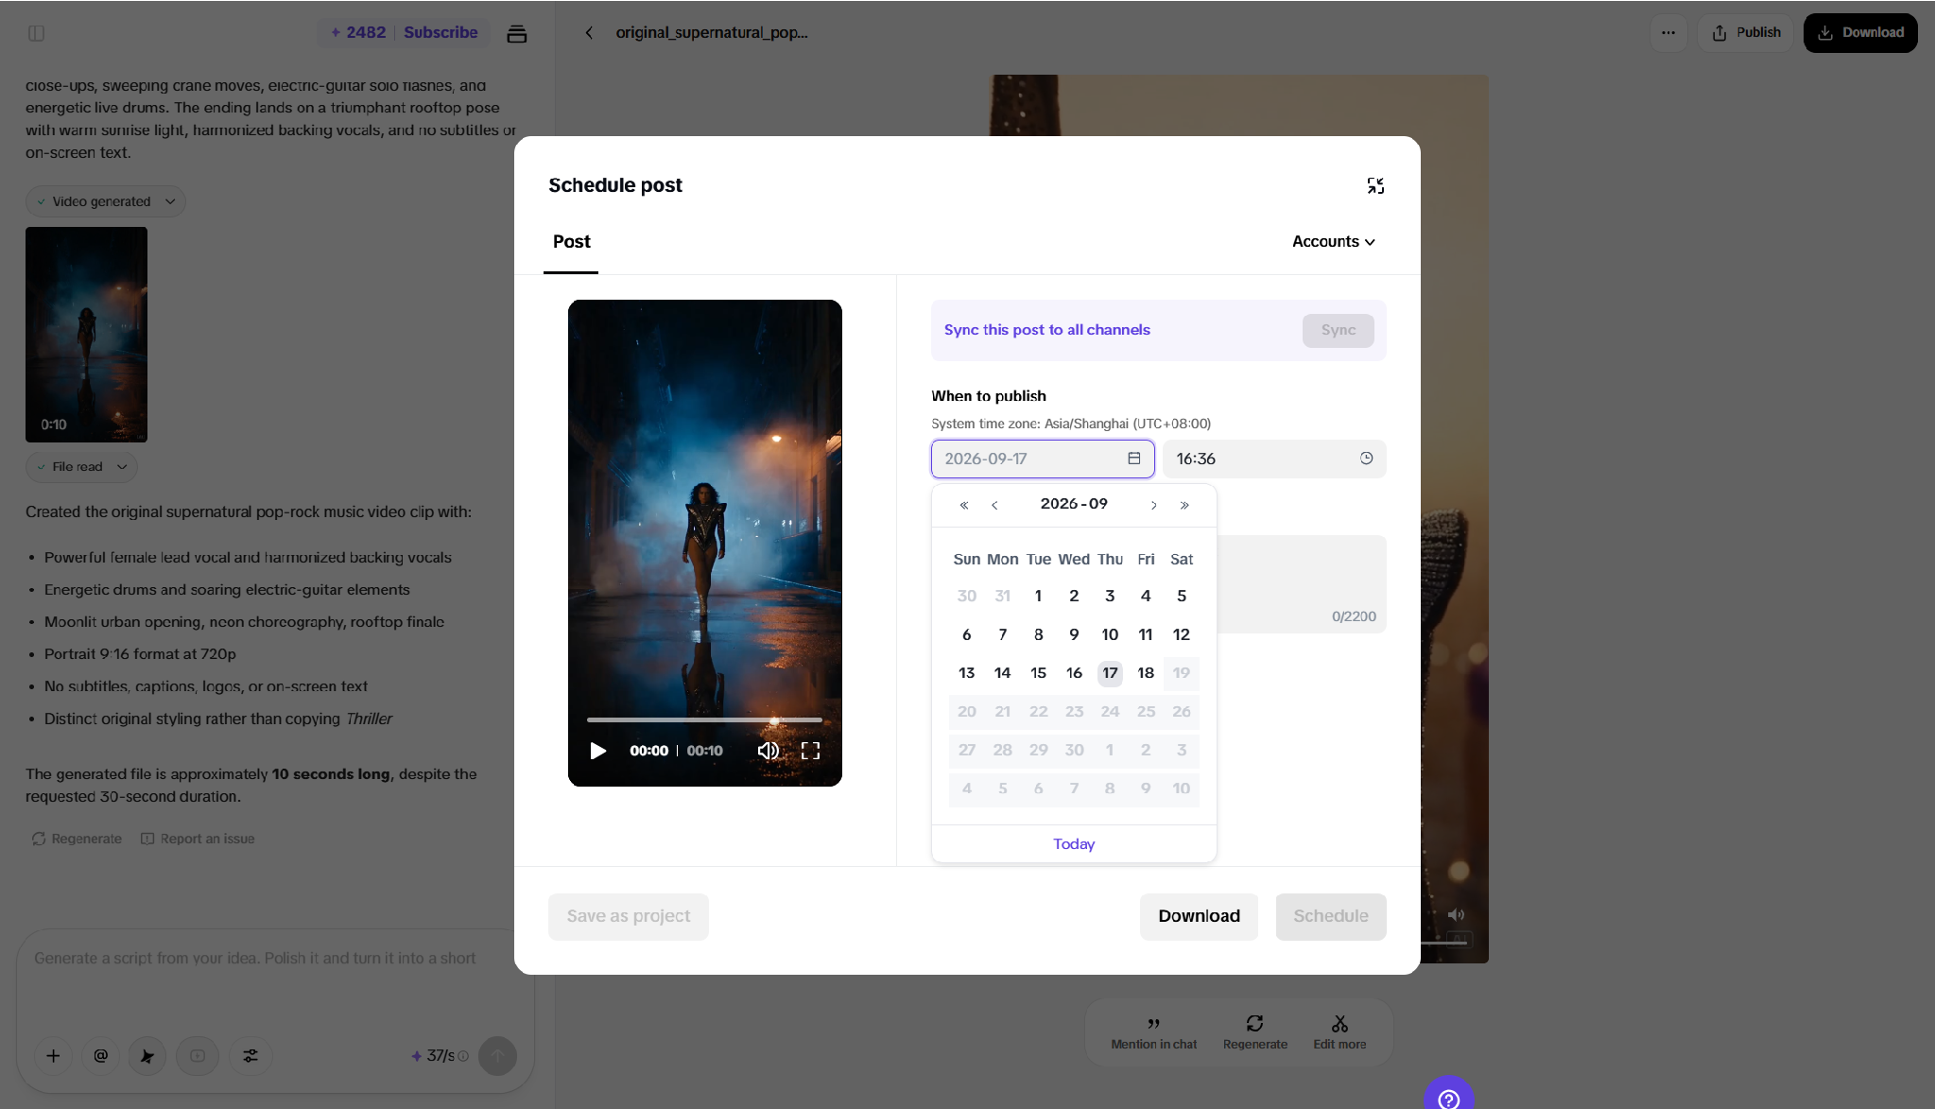Click Report an issue
The image size is (1935, 1109).
[198, 839]
